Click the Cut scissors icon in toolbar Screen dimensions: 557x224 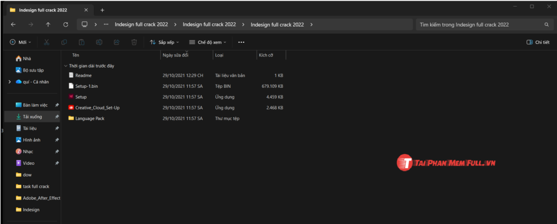pyautogui.click(x=46, y=42)
